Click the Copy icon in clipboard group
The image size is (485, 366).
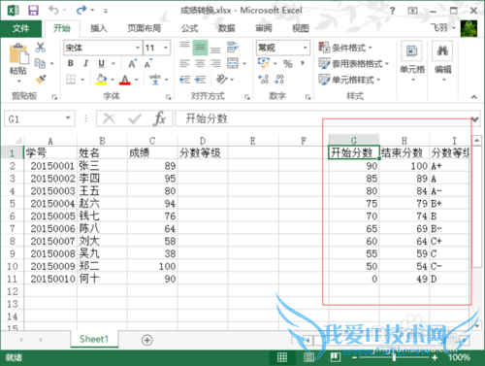click(40, 63)
